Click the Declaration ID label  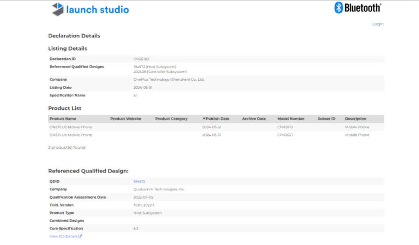coord(63,59)
